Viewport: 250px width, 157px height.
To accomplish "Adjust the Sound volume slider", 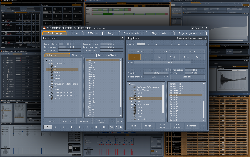I will click(x=70, y=44).
